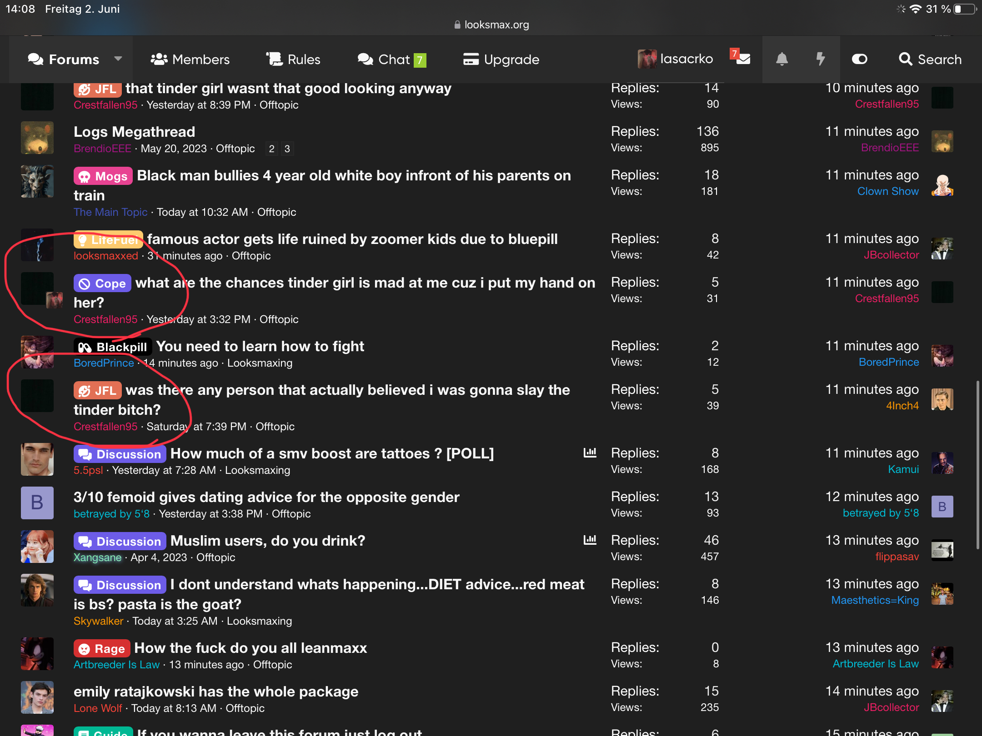Click Skywalker thread starter avatar
This screenshot has width=982, height=736.
coord(37,590)
